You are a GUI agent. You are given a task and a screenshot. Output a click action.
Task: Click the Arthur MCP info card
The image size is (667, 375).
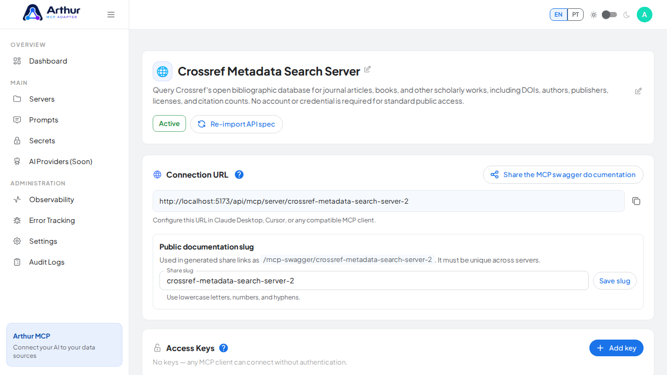pos(65,345)
